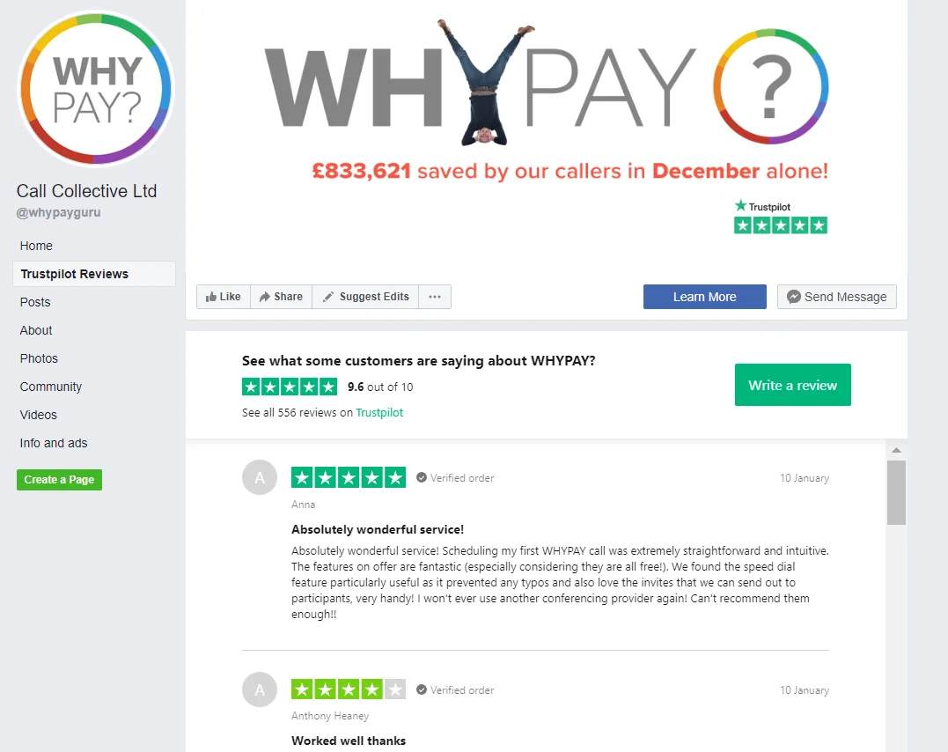The height and width of the screenshot is (752, 948).
Task: Click the scroll up arrow in reviews
Action: [x=897, y=450]
